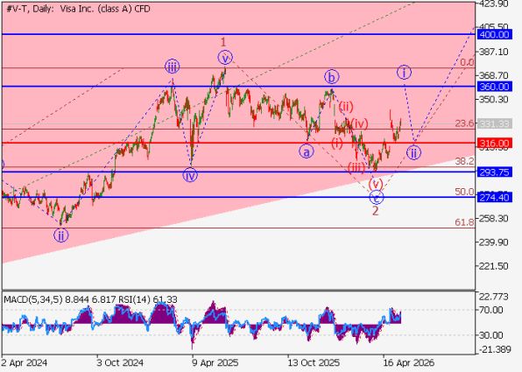Click the '13 Oct 2025' date label
The image size is (522, 372).
[314, 362]
